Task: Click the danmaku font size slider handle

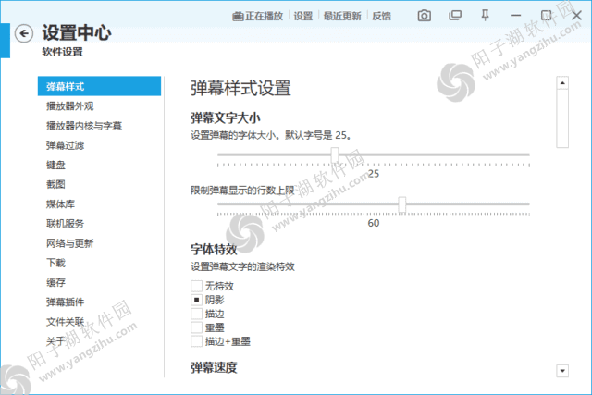Action: click(x=335, y=154)
